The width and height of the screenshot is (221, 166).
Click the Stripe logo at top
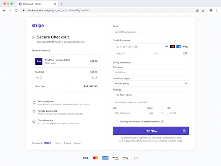click(38, 25)
